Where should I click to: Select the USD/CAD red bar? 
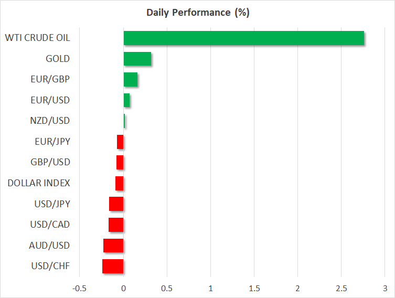[x=116, y=225]
